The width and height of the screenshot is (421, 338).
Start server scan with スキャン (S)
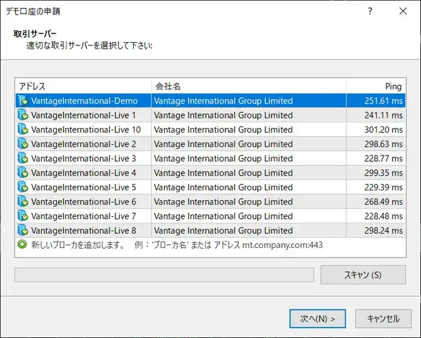tap(363, 275)
